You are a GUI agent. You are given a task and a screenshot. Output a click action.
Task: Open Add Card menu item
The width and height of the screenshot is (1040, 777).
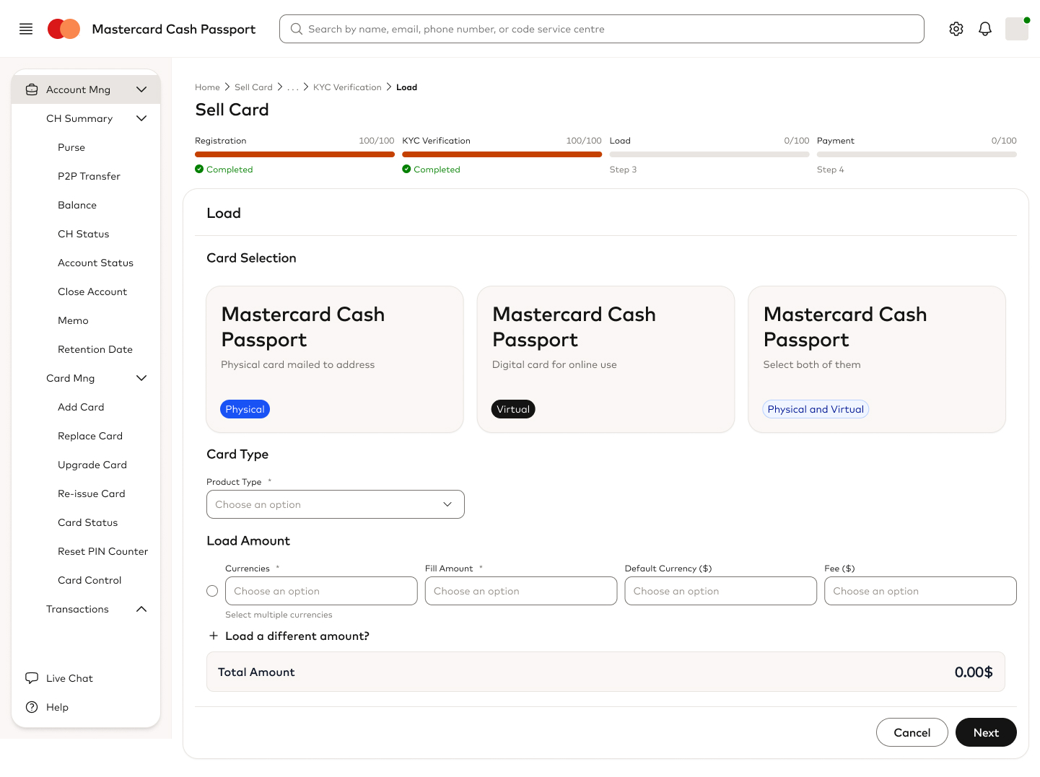coord(81,407)
